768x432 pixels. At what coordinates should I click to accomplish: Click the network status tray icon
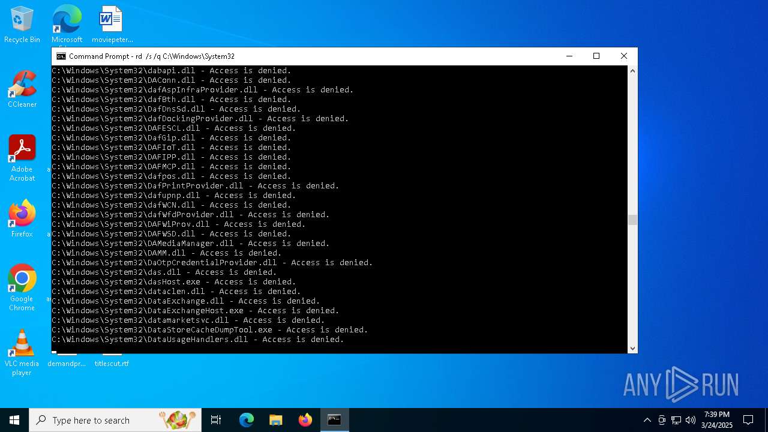(676, 420)
